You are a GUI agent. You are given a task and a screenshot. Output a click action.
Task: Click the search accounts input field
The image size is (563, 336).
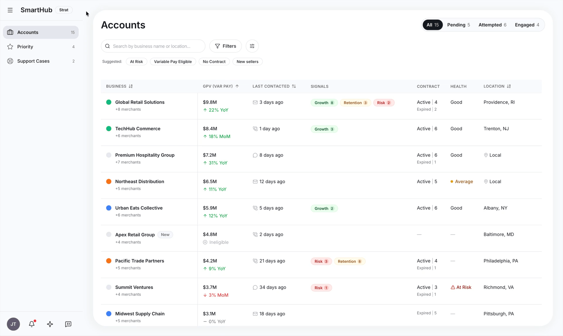153,46
